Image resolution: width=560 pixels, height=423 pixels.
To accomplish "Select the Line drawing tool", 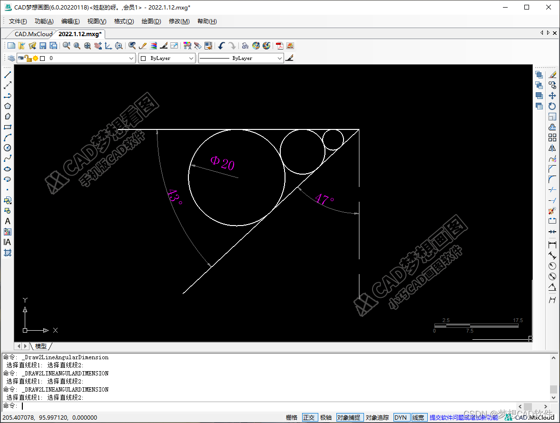I will (8, 75).
